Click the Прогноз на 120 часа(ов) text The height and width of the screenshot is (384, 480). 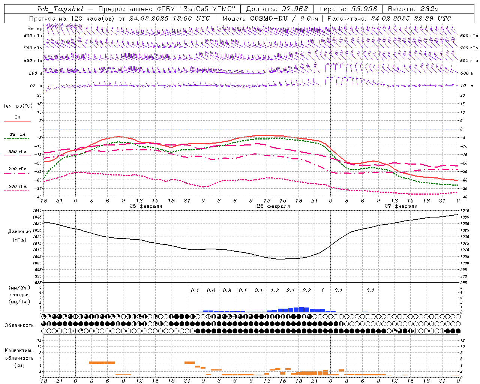[72, 18]
